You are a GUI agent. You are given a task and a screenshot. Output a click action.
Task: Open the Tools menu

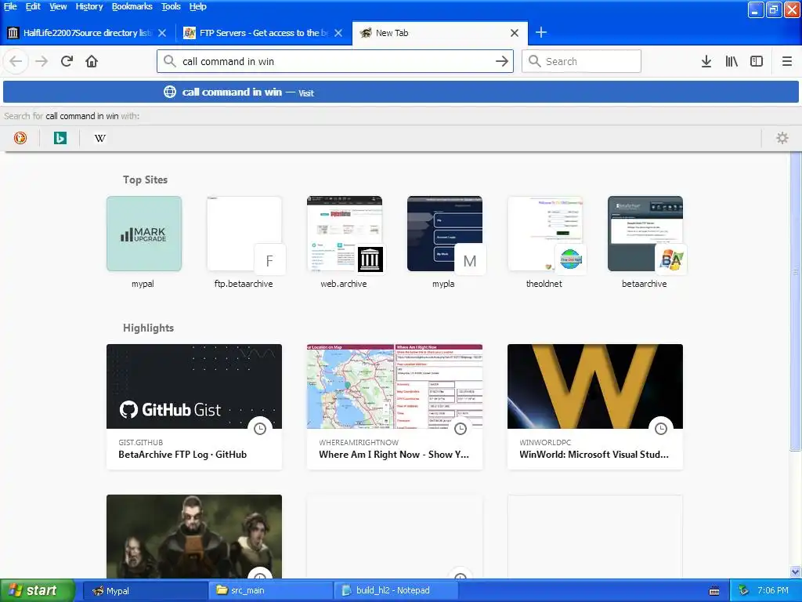(x=171, y=6)
